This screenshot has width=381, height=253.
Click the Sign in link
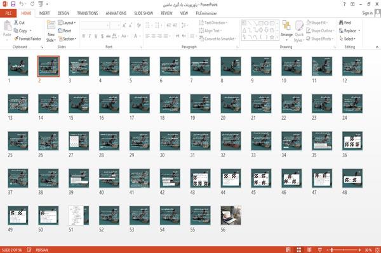(x=367, y=13)
